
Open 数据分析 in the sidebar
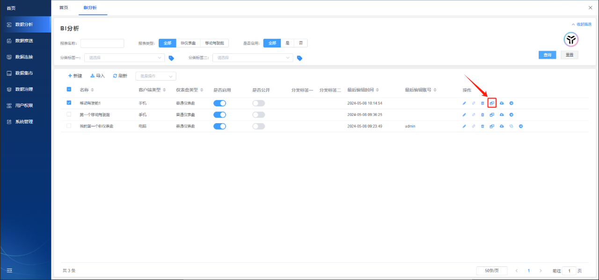coord(26,24)
